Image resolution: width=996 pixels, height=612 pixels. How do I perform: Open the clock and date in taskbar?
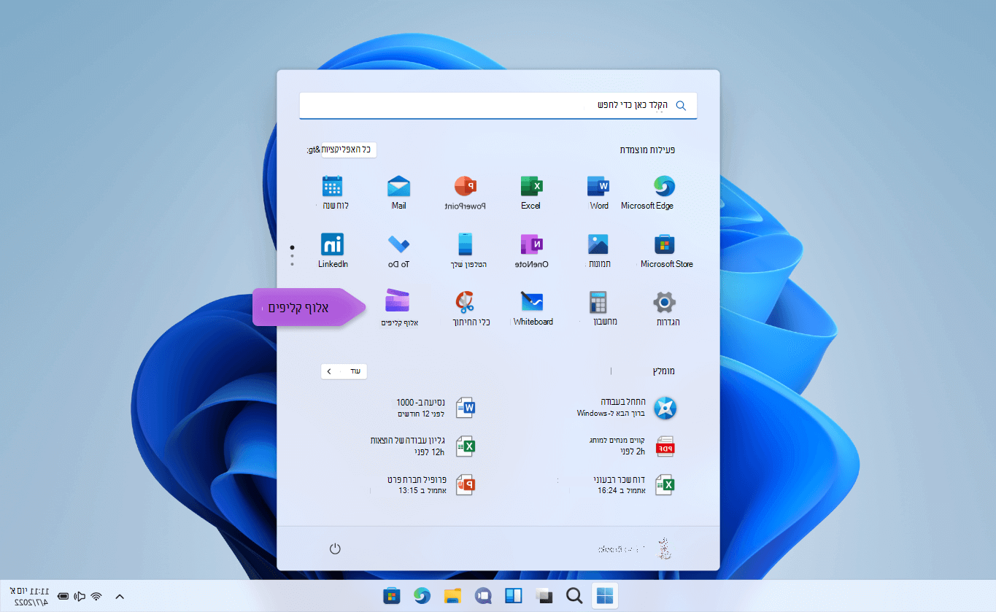pyautogui.click(x=29, y=596)
